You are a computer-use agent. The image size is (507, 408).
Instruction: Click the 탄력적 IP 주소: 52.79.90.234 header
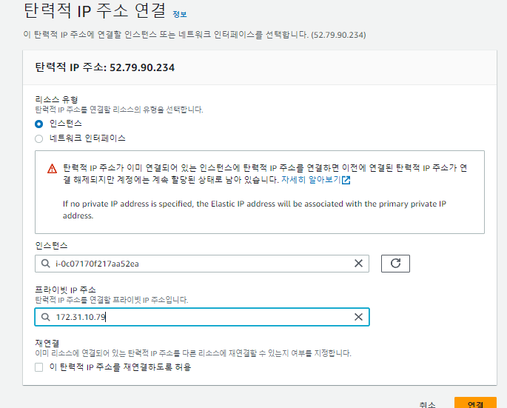[105, 67]
